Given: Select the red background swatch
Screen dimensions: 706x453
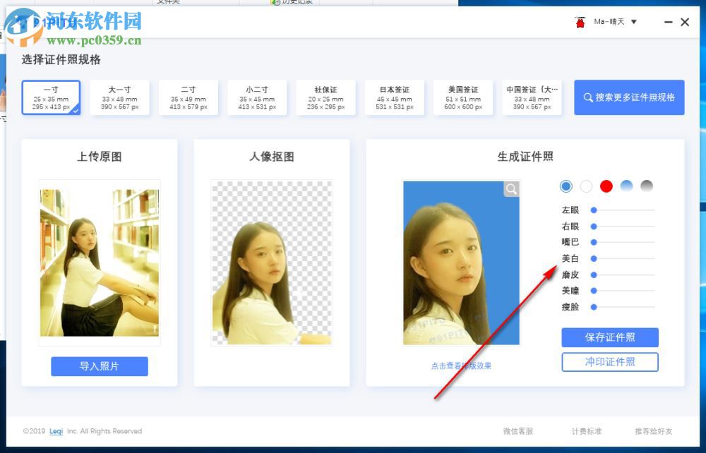Looking at the screenshot, I should 606,186.
